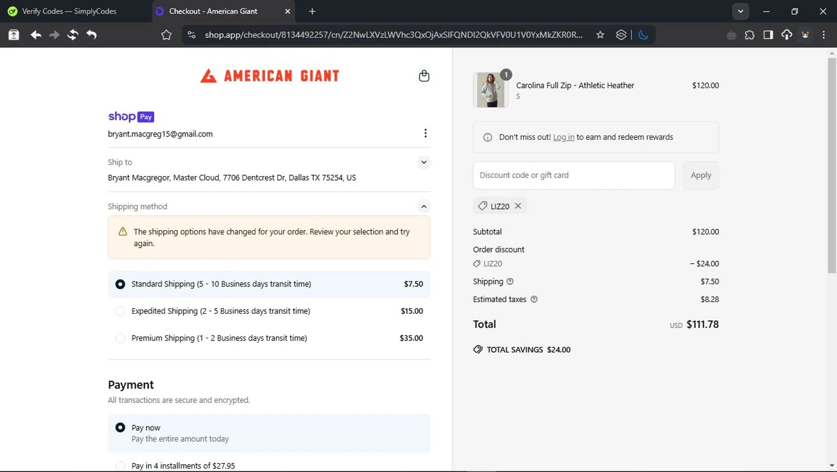837x472 pixels.
Task: Open the shopping bag cart icon
Action: (424, 76)
